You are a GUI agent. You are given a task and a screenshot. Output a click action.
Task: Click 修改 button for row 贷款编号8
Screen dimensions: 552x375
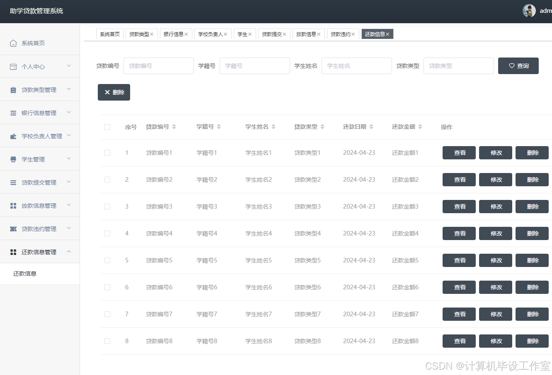point(496,341)
